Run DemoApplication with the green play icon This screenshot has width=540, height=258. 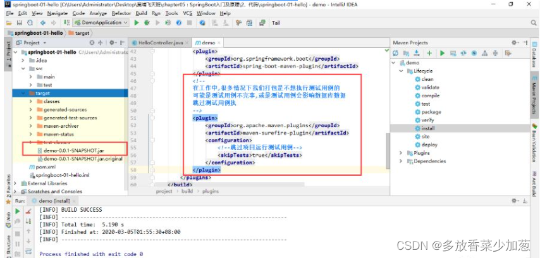click(x=137, y=23)
